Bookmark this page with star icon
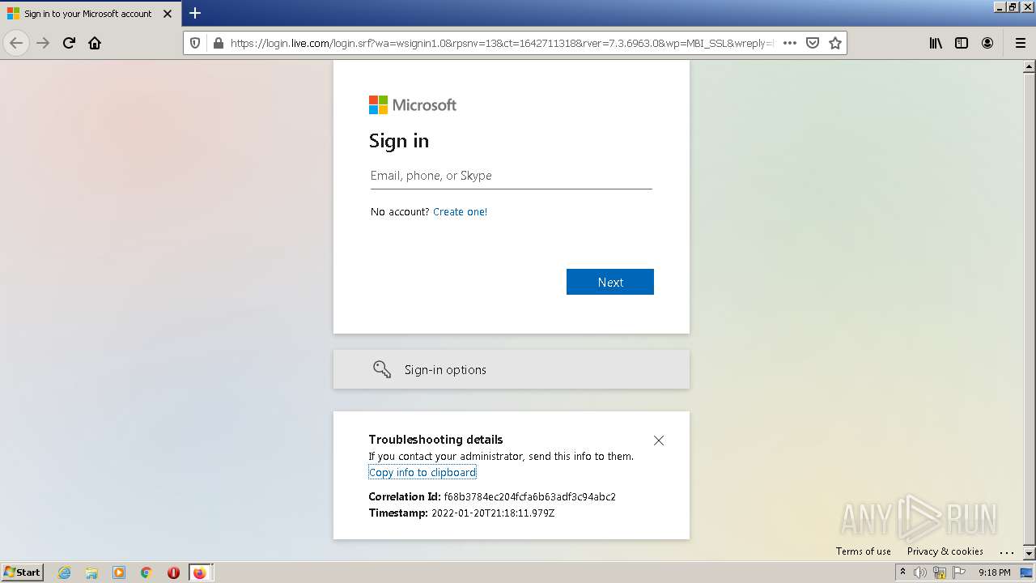The width and height of the screenshot is (1036, 583). 835,43
